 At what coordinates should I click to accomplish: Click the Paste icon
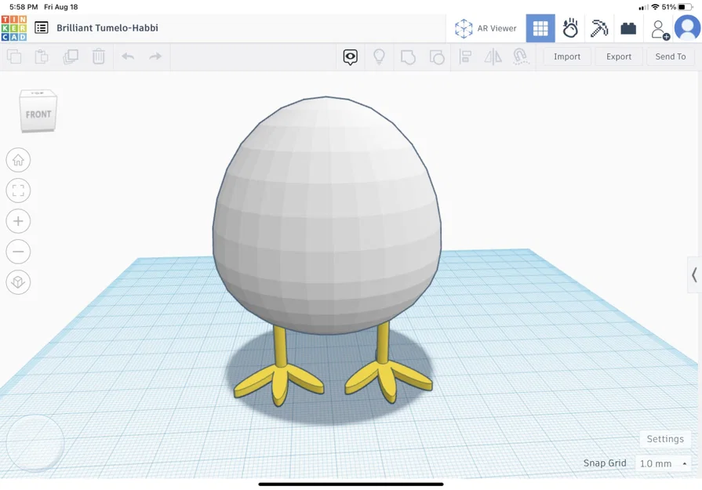pyautogui.click(x=42, y=56)
